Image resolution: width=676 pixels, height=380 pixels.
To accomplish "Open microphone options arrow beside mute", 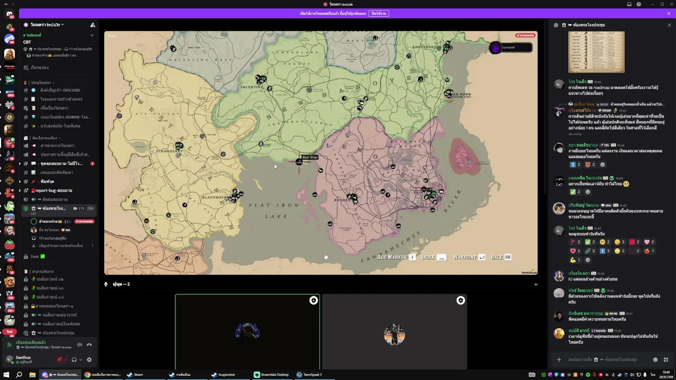I will tap(66, 360).
